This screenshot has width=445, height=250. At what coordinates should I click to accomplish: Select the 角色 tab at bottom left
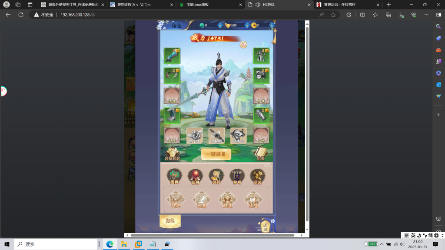[170, 221]
